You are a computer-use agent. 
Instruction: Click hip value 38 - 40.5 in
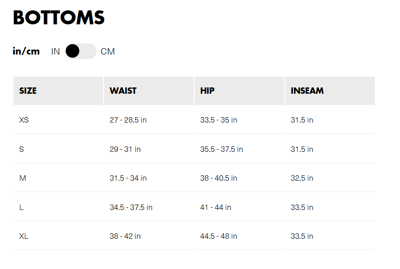218,178
